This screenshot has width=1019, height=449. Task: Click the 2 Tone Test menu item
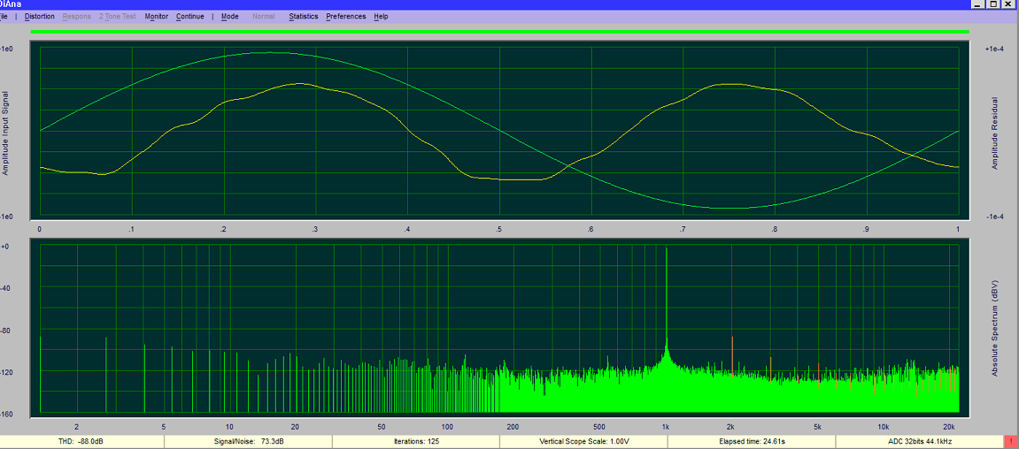tap(117, 16)
